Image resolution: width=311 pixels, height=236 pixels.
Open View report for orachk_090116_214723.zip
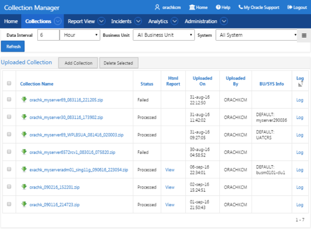(170, 205)
